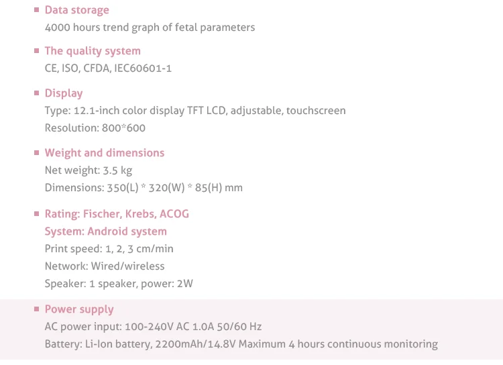This screenshot has width=503, height=365.
Task: Click the AC power input specification line
Action: (153, 327)
